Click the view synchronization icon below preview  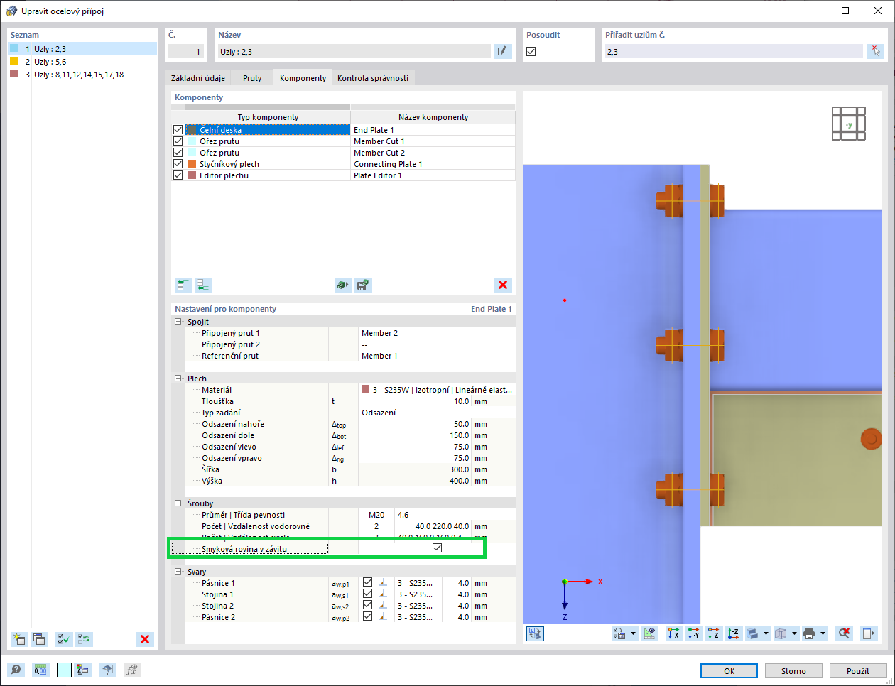[x=535, y=633]
